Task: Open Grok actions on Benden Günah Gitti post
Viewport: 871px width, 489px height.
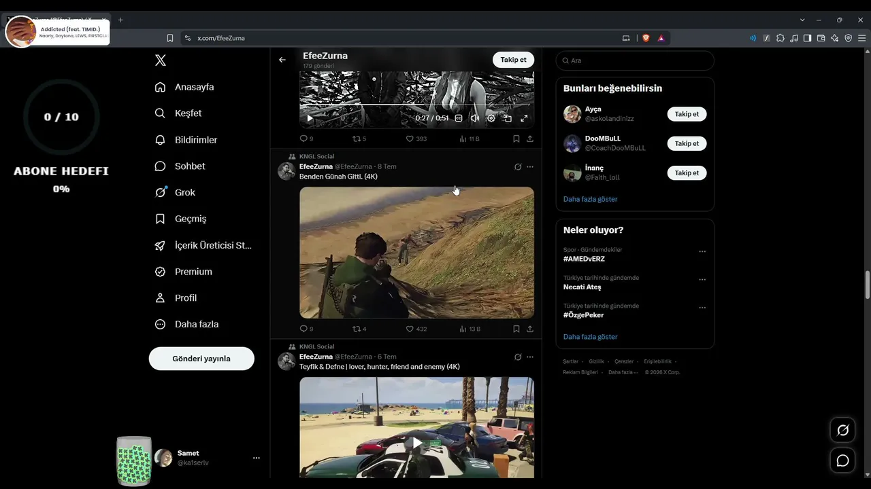Action: point(518,166)
